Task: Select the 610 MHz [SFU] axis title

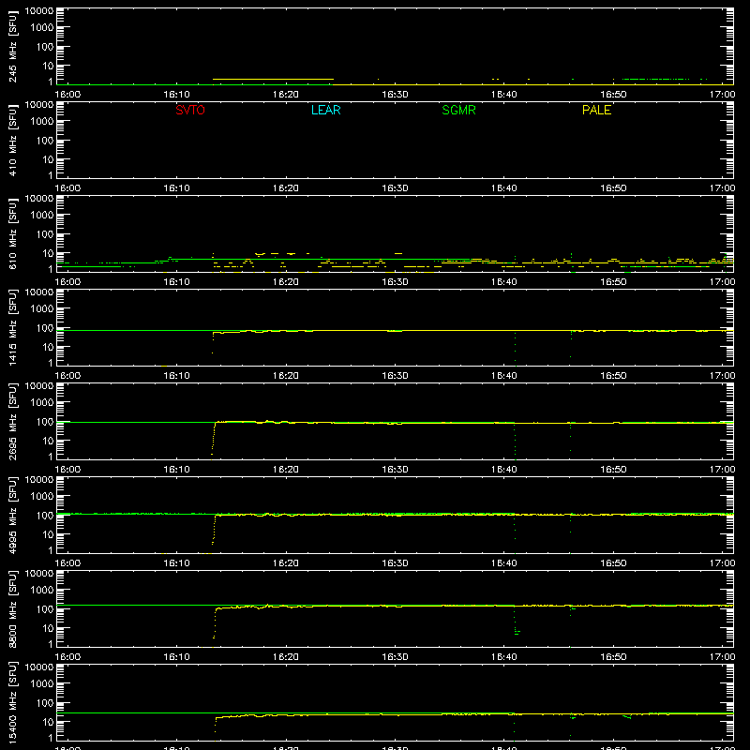Action: coord(13,234)
